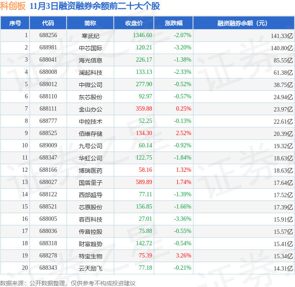295x287 pixels.
Task: Click the change value -3.20%
Action: click(182, 48)
